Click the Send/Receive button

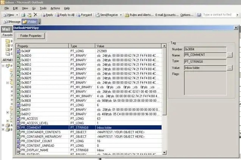tap(107, 15)
